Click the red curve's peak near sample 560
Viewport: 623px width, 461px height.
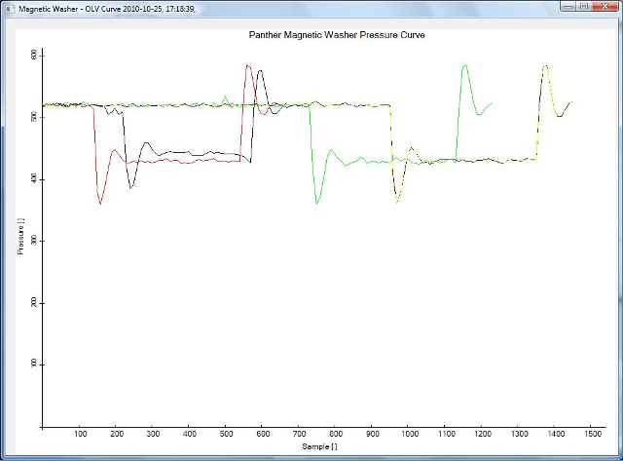click(247, 65)
